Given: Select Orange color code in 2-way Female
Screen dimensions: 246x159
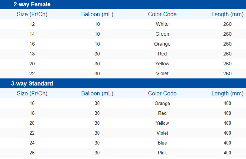Looking at the screenshot, I should tap(162, 44).
